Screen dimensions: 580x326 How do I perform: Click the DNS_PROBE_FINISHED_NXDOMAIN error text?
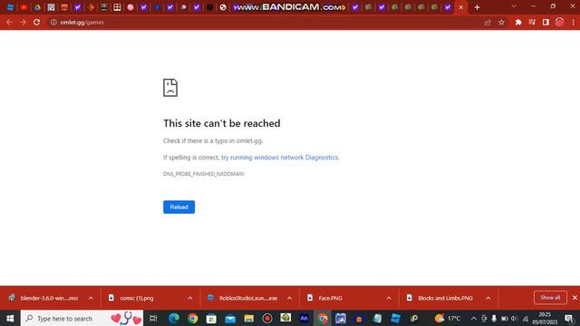pos(203,174)
